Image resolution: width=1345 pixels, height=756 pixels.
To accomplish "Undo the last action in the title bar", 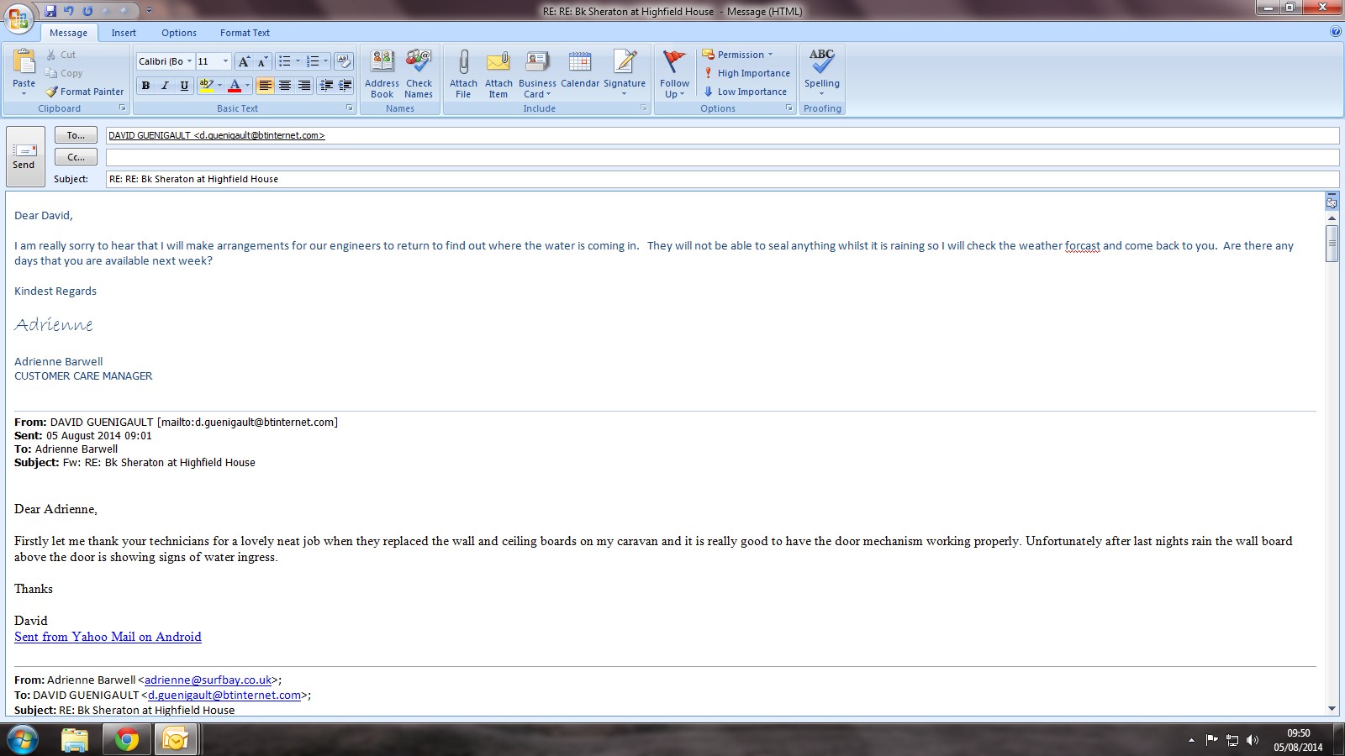I will tap(69, 11).
